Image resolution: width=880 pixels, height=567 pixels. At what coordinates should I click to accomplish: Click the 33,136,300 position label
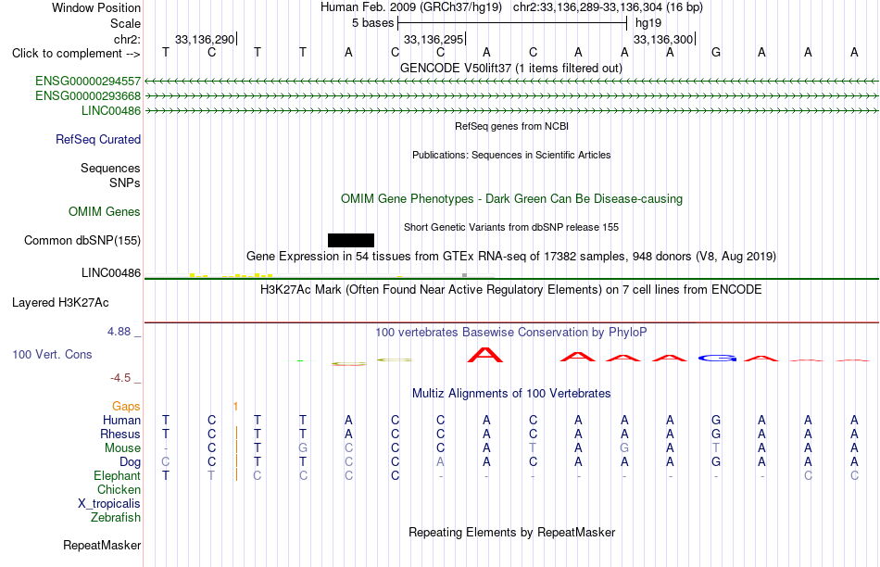coord(663,39)
